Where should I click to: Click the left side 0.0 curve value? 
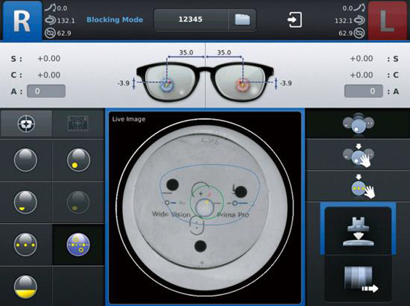(348, 8)
